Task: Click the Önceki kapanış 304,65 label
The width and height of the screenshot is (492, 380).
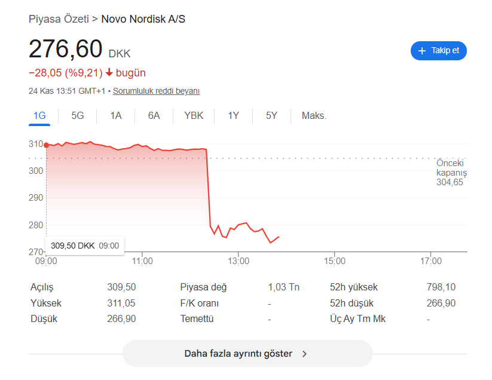Action: 450,173
